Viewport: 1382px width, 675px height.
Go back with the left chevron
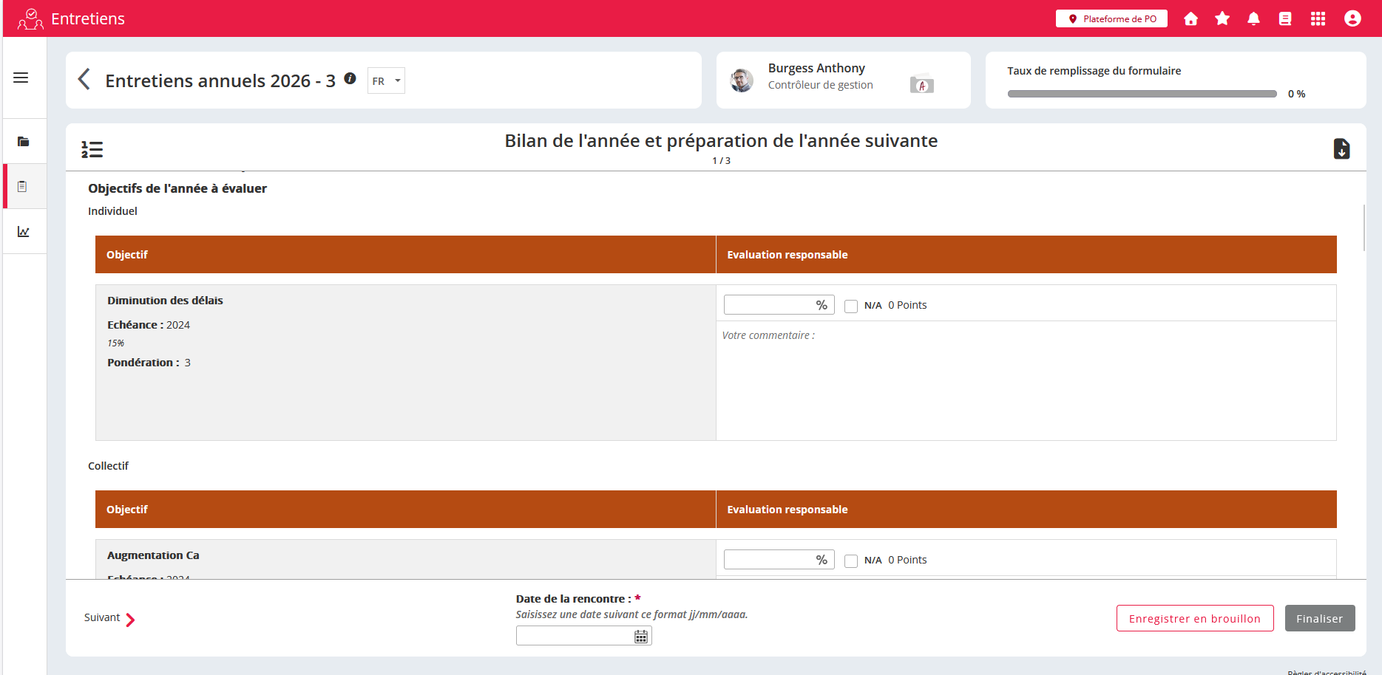pyautogui.click(x=84, y=79)
